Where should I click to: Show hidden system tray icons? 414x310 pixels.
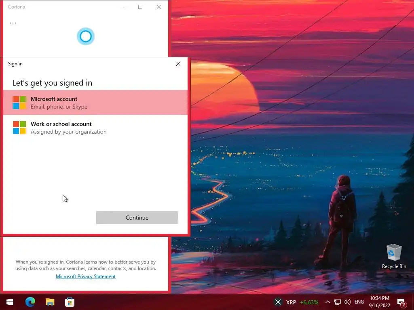point(327,302)
